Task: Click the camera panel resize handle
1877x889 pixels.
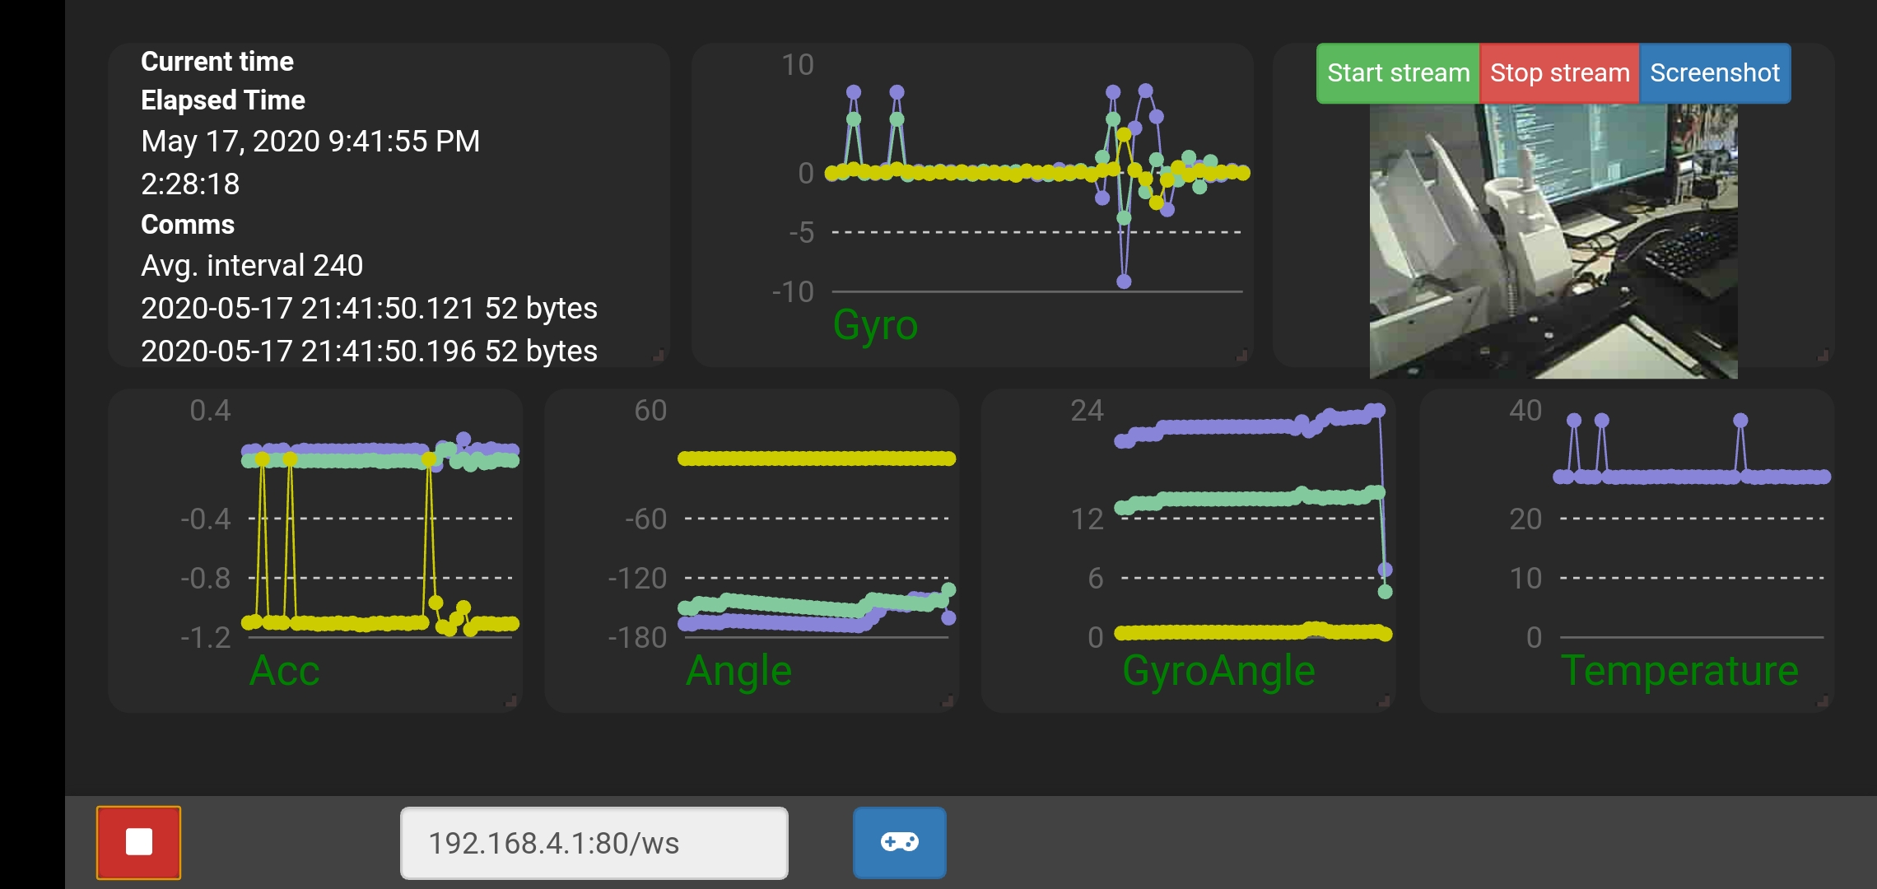Action: 1823,356
